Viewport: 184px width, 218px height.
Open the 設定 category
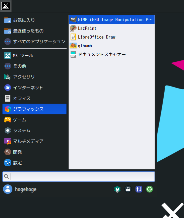point(34,163)
